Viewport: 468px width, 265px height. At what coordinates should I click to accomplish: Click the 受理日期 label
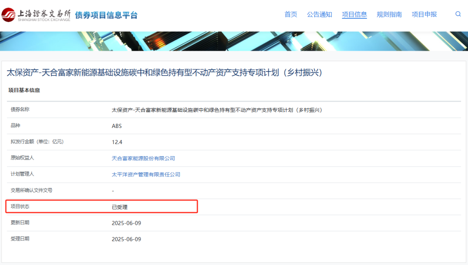[20, 239]
